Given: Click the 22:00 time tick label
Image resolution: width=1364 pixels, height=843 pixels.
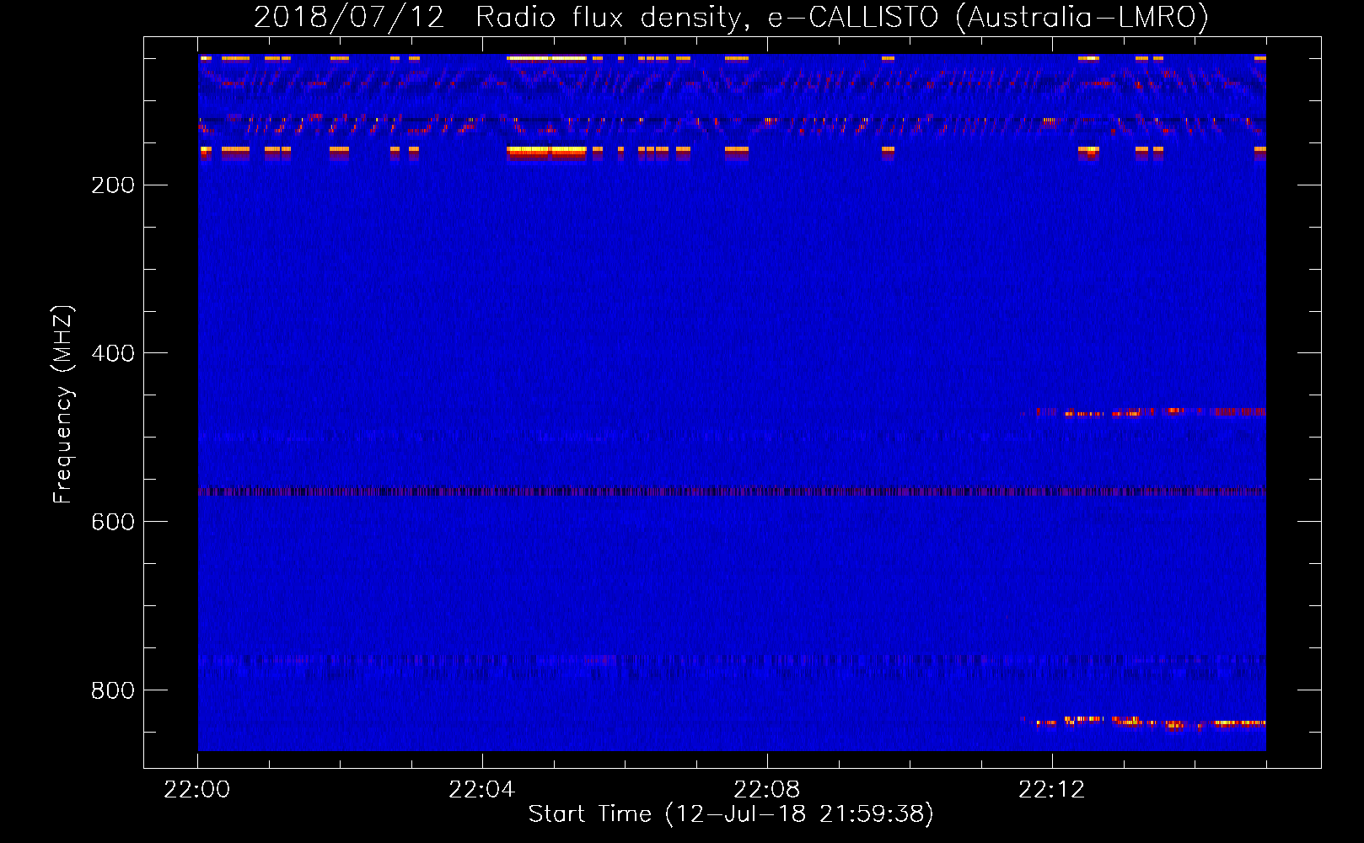Looking at the screenshot, I should [x=197, y=790].
